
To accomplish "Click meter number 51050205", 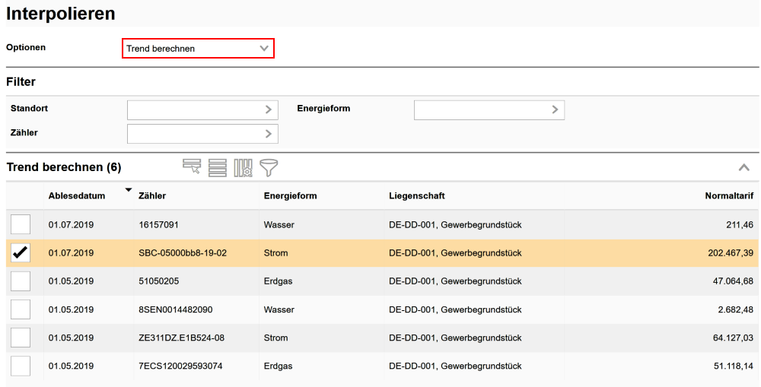I will coord(159,281).
